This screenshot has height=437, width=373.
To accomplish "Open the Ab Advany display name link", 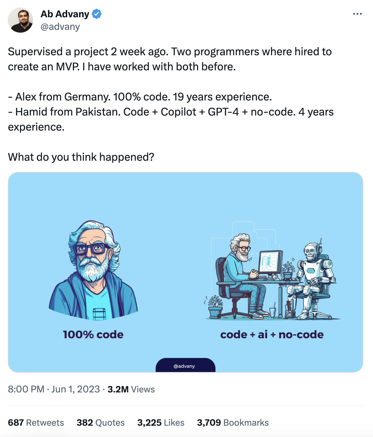I will [65, 14].
